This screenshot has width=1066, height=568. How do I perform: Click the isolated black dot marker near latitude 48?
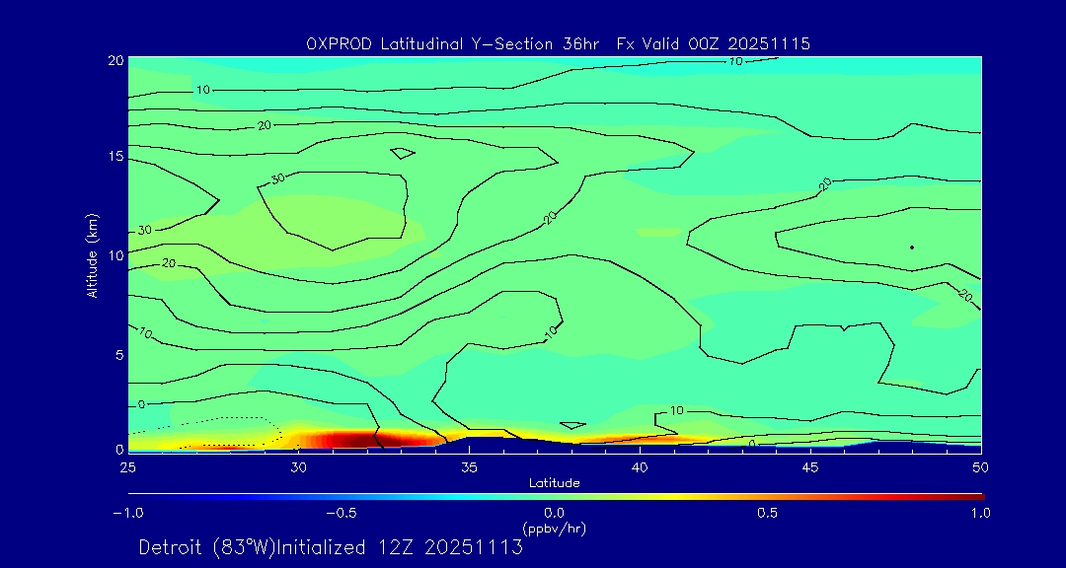coord(912,248)
